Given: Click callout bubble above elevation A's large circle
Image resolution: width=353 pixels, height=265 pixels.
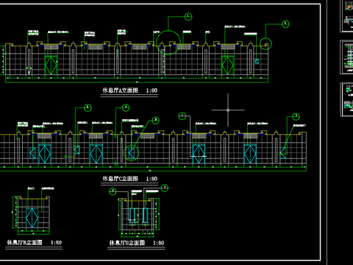Looking at the screenshot, I should coord(188,17).
